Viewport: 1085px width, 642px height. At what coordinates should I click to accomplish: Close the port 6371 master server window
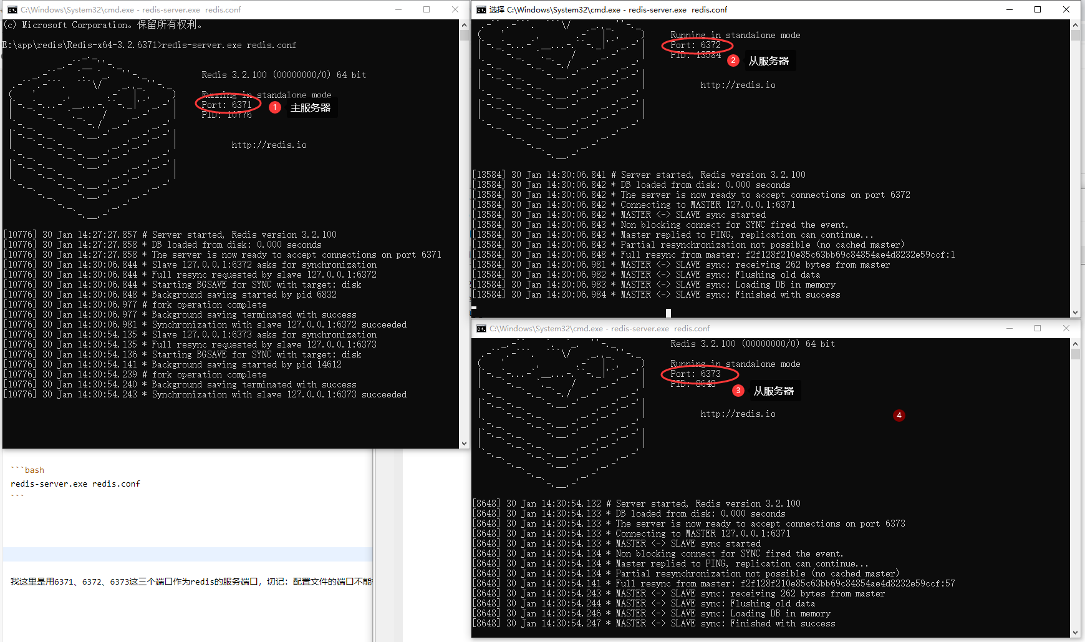pyautogui.click(x=455, y=9)
